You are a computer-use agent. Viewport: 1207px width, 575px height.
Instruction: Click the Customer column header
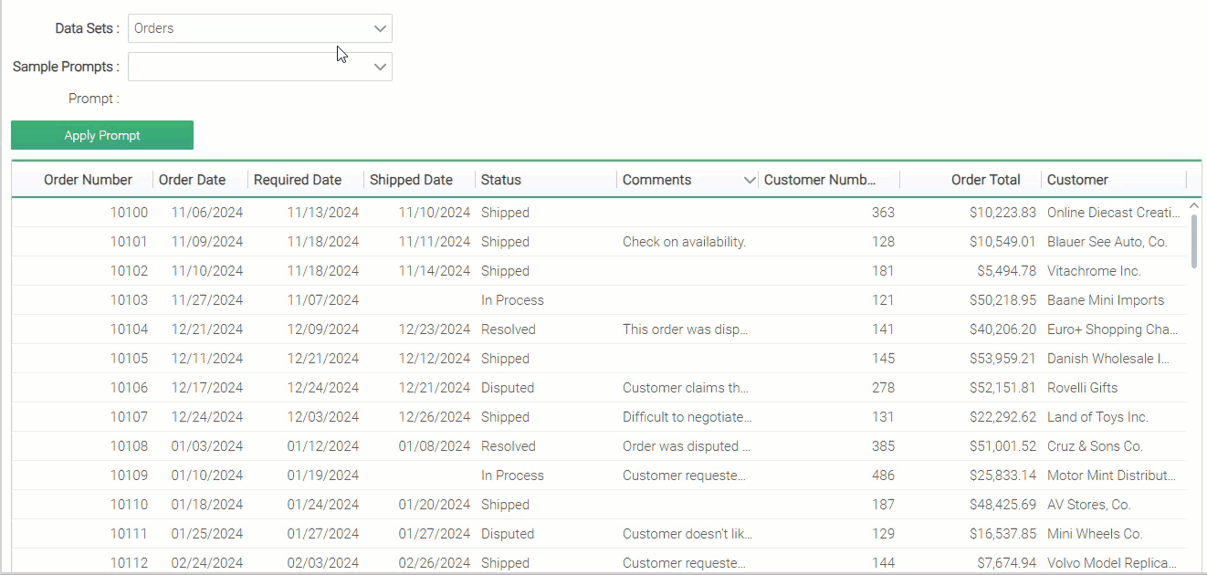(1077, 180)
